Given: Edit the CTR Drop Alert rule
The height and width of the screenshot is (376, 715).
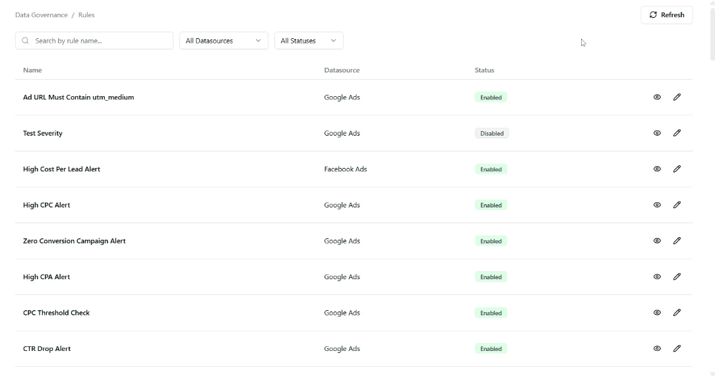Looking at the screenshot, I should [x=677, y=349].
